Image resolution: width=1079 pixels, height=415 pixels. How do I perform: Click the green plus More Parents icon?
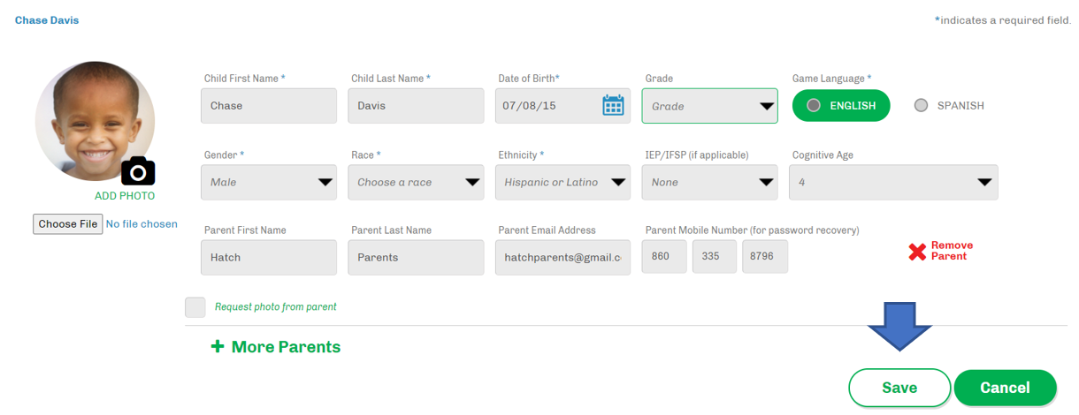click(x=218, y=347)
